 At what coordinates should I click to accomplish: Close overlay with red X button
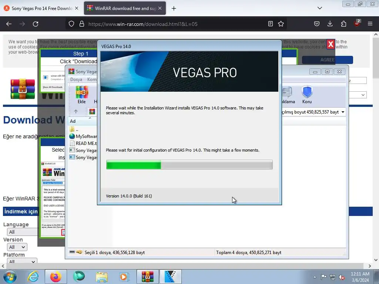click(x=331, y=44)
